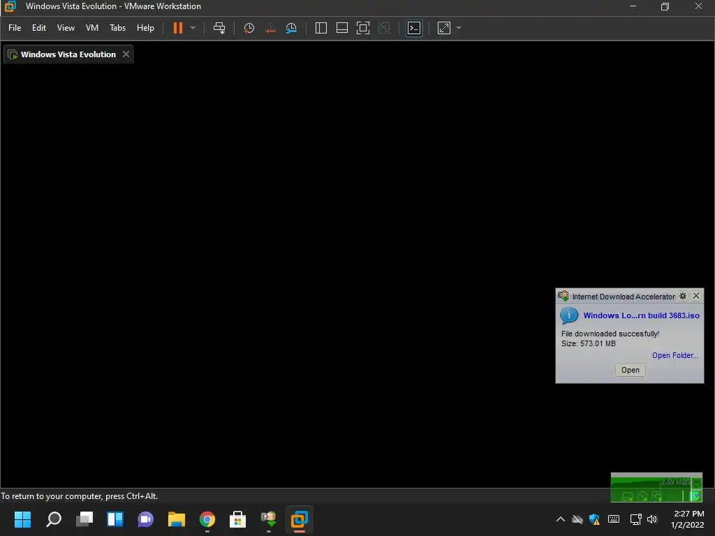
Task: Open Internet Download Accelerator notification settings gear
Action: tap(683, 296)
